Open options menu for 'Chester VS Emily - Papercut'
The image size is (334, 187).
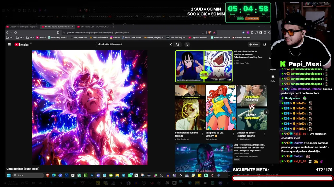click(x=264, y=134)
